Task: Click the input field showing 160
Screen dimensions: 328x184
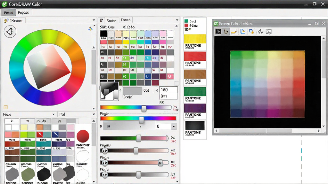Action: click(168, 90)
